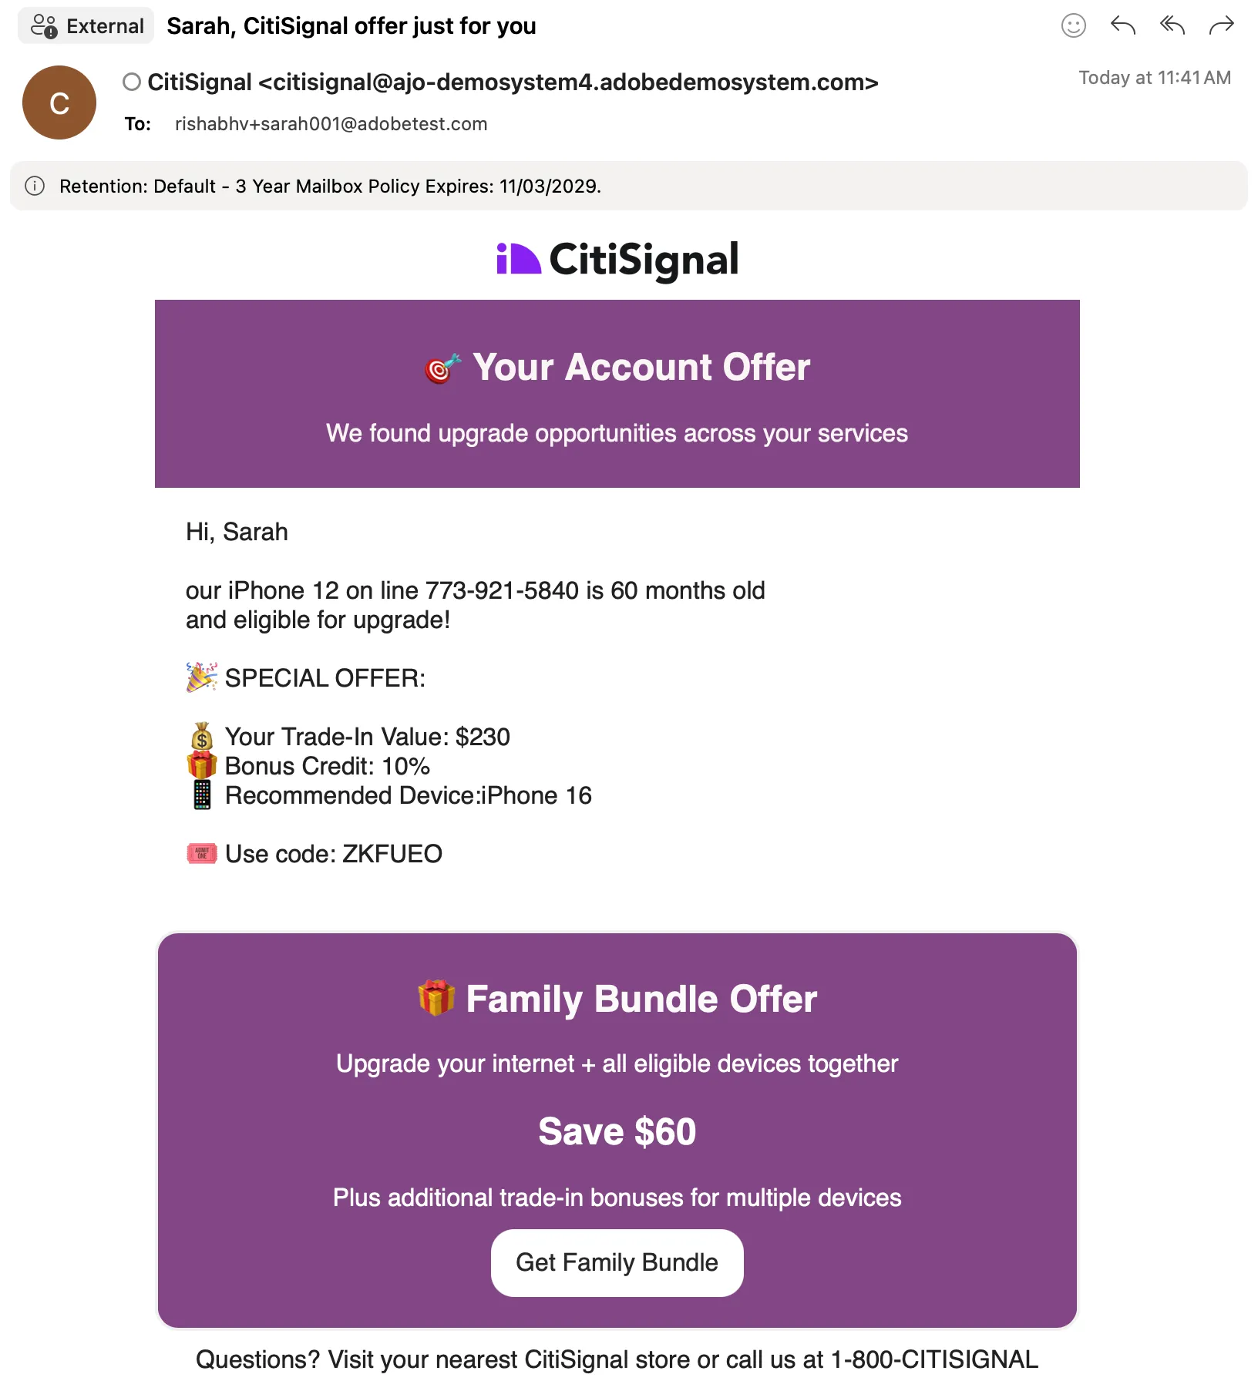Click the emoji reaction smiley icon

pos(1073,25)
